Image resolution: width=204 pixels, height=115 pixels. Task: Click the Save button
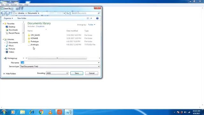tap(76, 73)
